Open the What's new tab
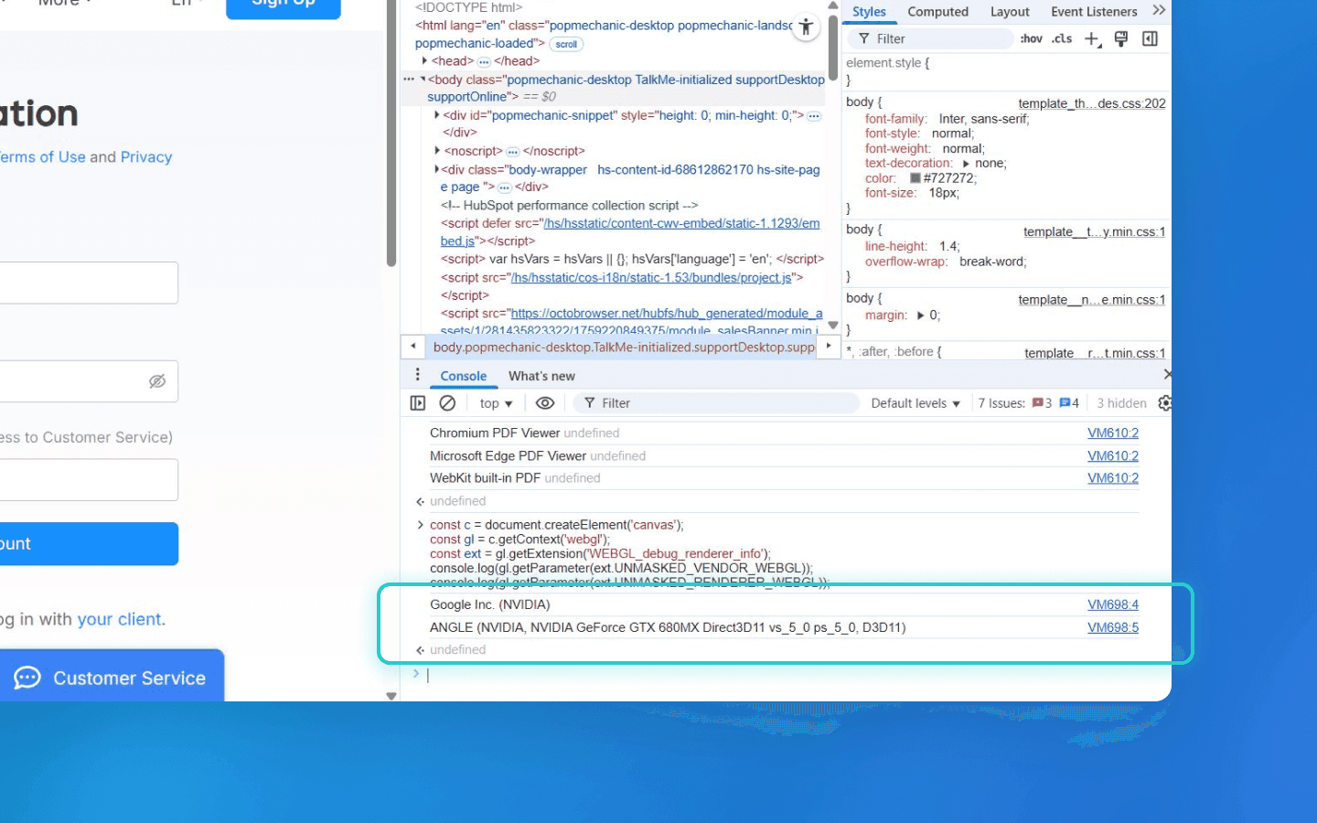Viewport: 1317px width, 823px height. pos(541,375)
